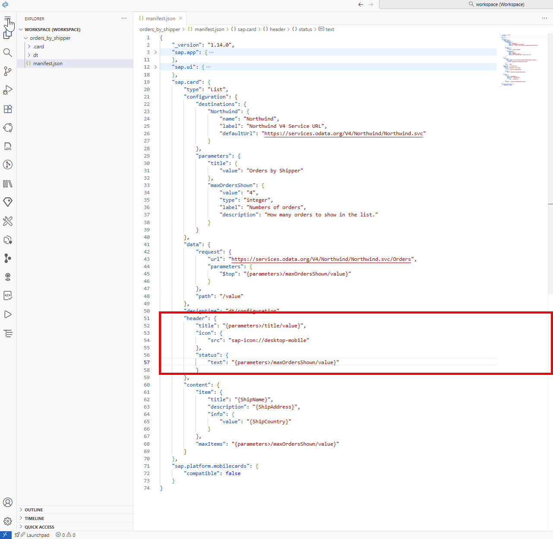Click the warnings count in status bar
Image resolution: width=553 pixels, height=539 pixels.
click(71, 535)
